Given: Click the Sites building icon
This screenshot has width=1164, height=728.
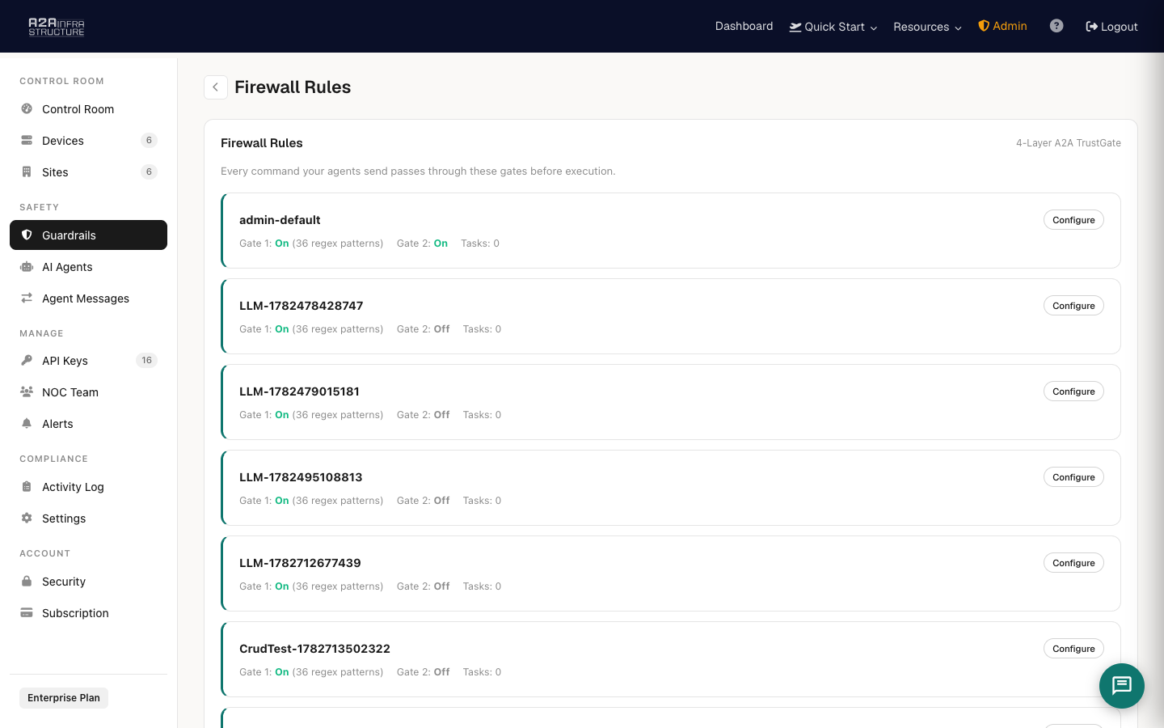Looking at the screenshot, I should (27, 171).
